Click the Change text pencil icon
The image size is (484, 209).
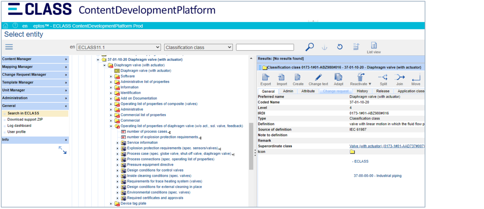click(x=318, y=77)
